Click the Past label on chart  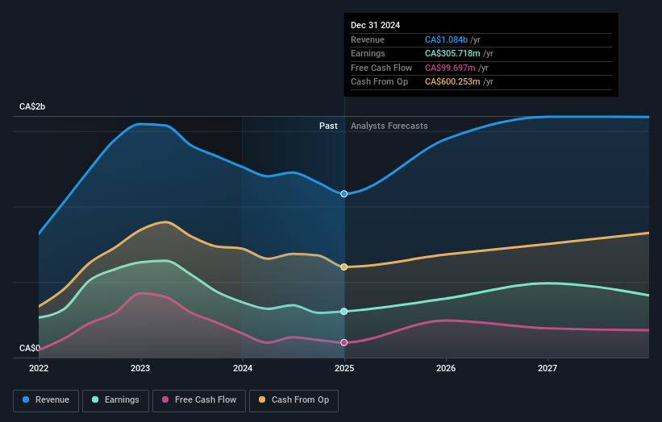(x=328, y=126)
